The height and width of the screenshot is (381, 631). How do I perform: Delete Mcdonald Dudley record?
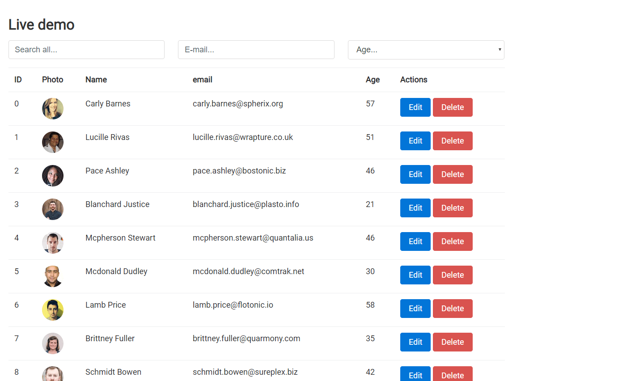point(453,275)
